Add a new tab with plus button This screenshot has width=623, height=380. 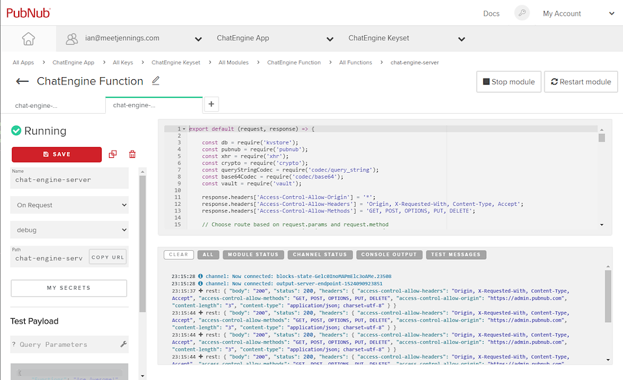coord(212,104)
